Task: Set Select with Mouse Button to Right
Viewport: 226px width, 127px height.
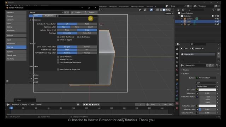Action: pyautogui.click(x=87, y=24)
